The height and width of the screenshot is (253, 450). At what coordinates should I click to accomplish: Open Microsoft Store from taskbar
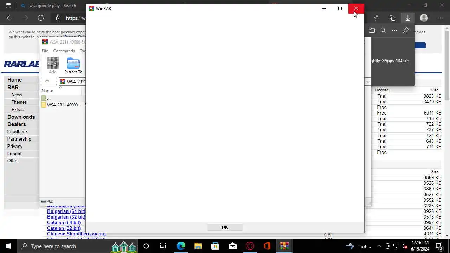pos(215,246)
